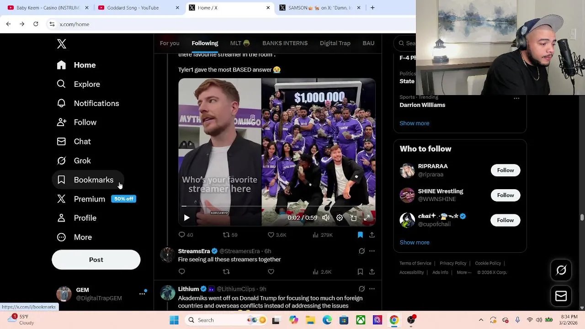Play the MrBeast streamer video
This screenshot has height=329, width=585.
186,218
